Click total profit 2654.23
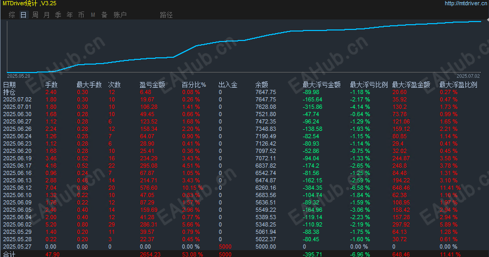This screenshot has height=257, width=489. (x=150, y=254)
